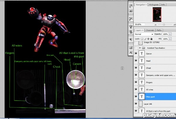This screenshot has height=119, width=176.
Task: Hide the Head text layer
Action: pos(136,61)
